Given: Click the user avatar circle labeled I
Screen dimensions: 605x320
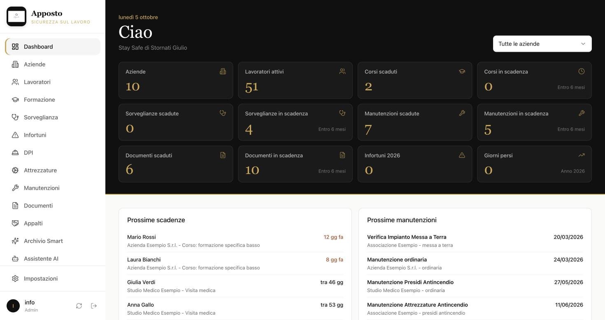Looking at the screenshot, I should [13, 306].
